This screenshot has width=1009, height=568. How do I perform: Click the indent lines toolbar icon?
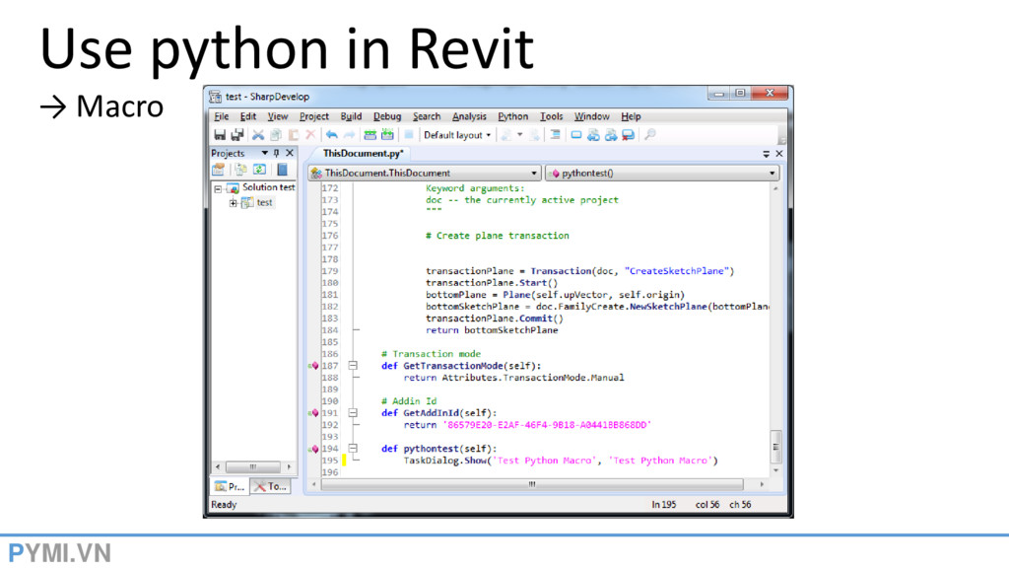[555, 134]
